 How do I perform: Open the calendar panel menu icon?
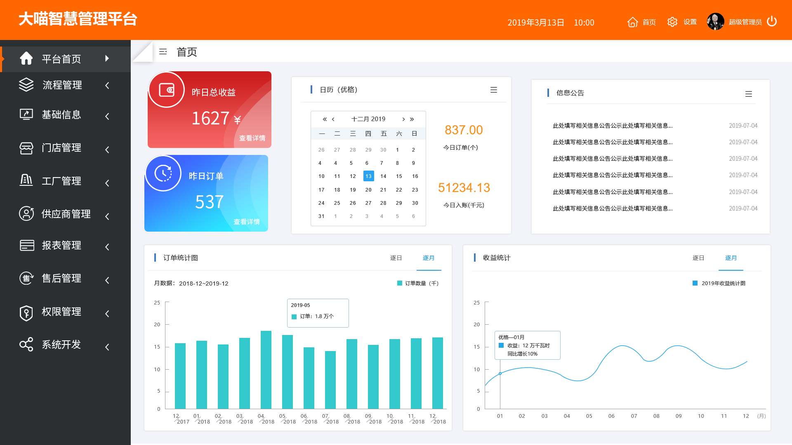point(493,90)
